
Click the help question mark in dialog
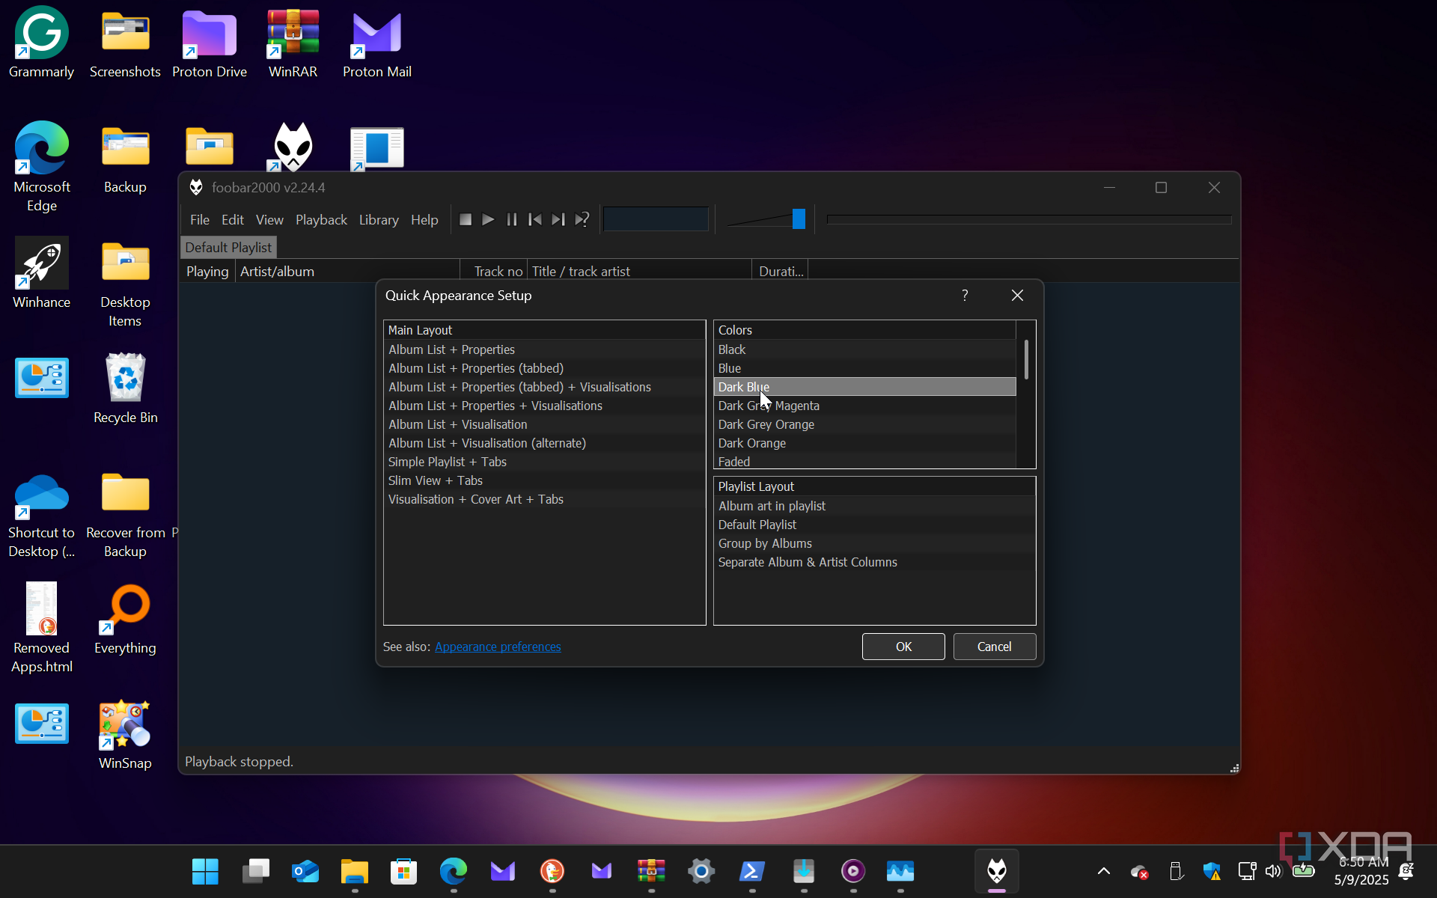(965, 296)
